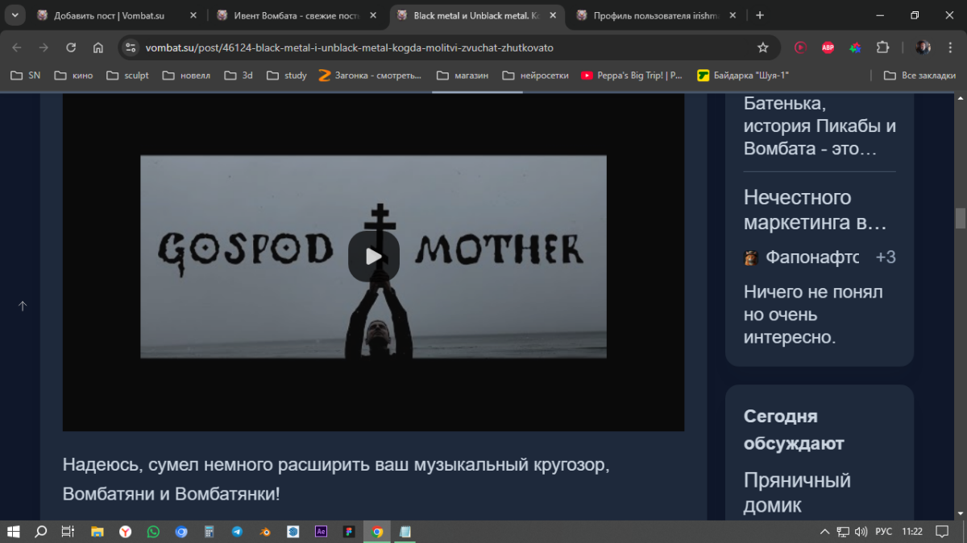Viewport: 967px width, 543px height.
Task: Click the scroll-to-top arrow on left side
Action: point(23,306)
